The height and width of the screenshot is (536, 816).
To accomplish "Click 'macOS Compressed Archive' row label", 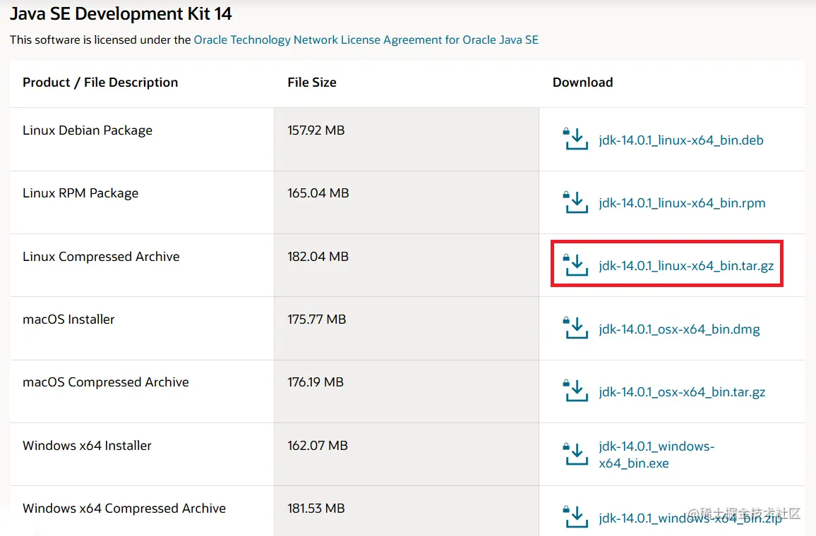I will (x=106, y=383).
